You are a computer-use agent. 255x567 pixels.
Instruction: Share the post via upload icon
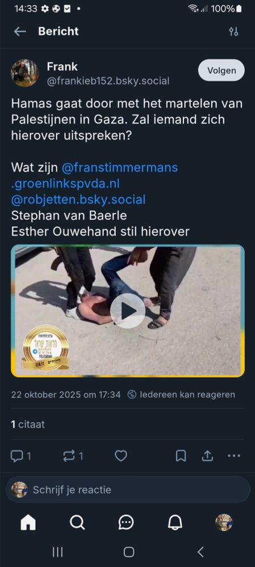coord(207,456)
